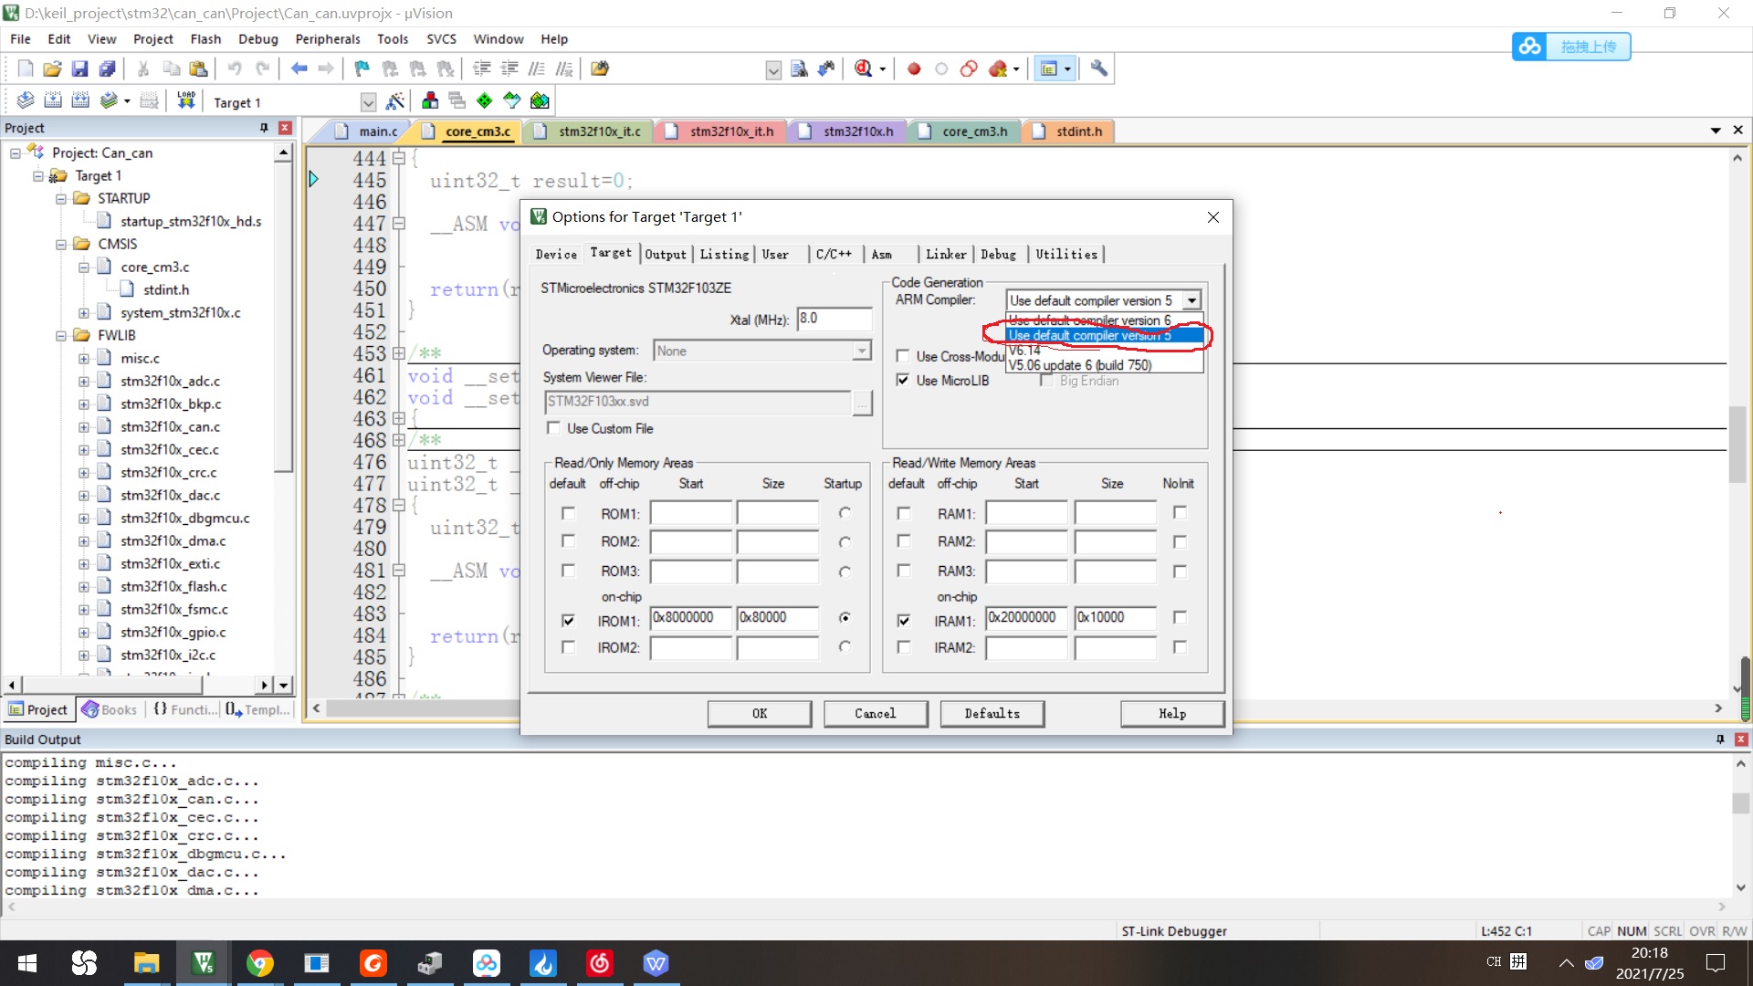Click the Configuration wrench icon
Image resolution: width=1753 pixels, height=986 pixels.
(1099, 68)
